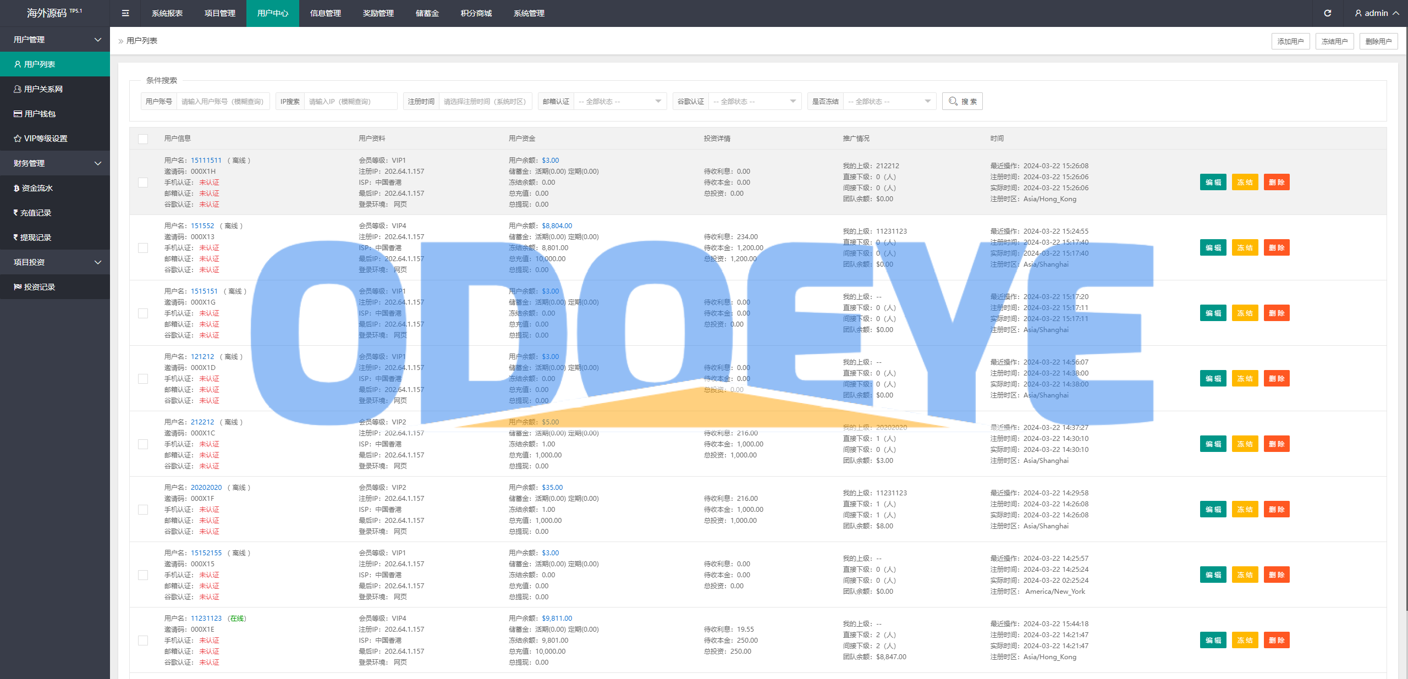The width and height of the screenshot is (1408, 679).
Task: Click the recharge record rupee icon
Action: [16, 213]
